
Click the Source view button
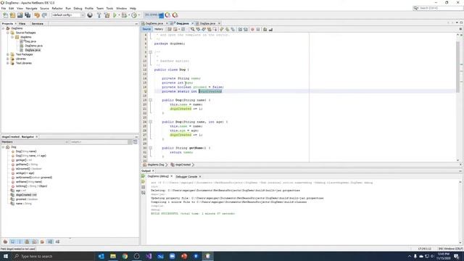[x=146, y=29]
